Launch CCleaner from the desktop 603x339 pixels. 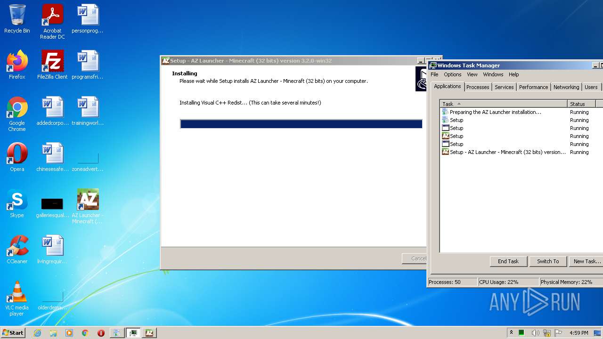17,250
